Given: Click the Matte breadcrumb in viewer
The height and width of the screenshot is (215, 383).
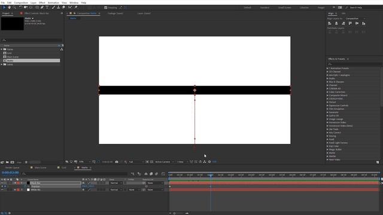Looking at the screenshot, I should [x=73, y=19].
